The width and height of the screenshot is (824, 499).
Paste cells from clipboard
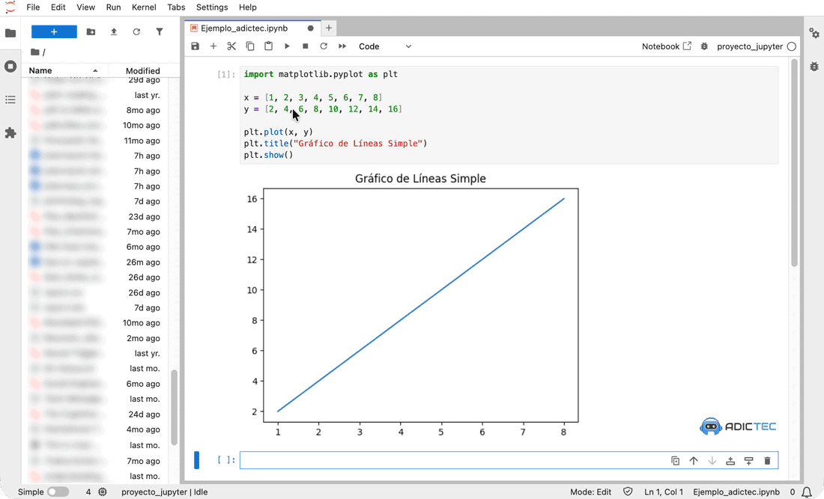269,46
